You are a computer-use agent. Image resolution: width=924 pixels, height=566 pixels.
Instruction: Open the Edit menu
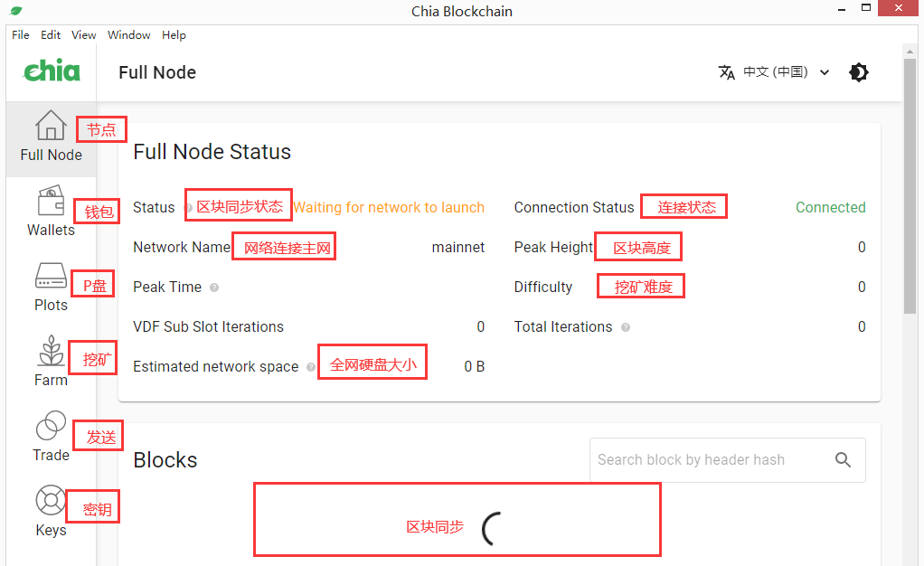click(51, 35)
